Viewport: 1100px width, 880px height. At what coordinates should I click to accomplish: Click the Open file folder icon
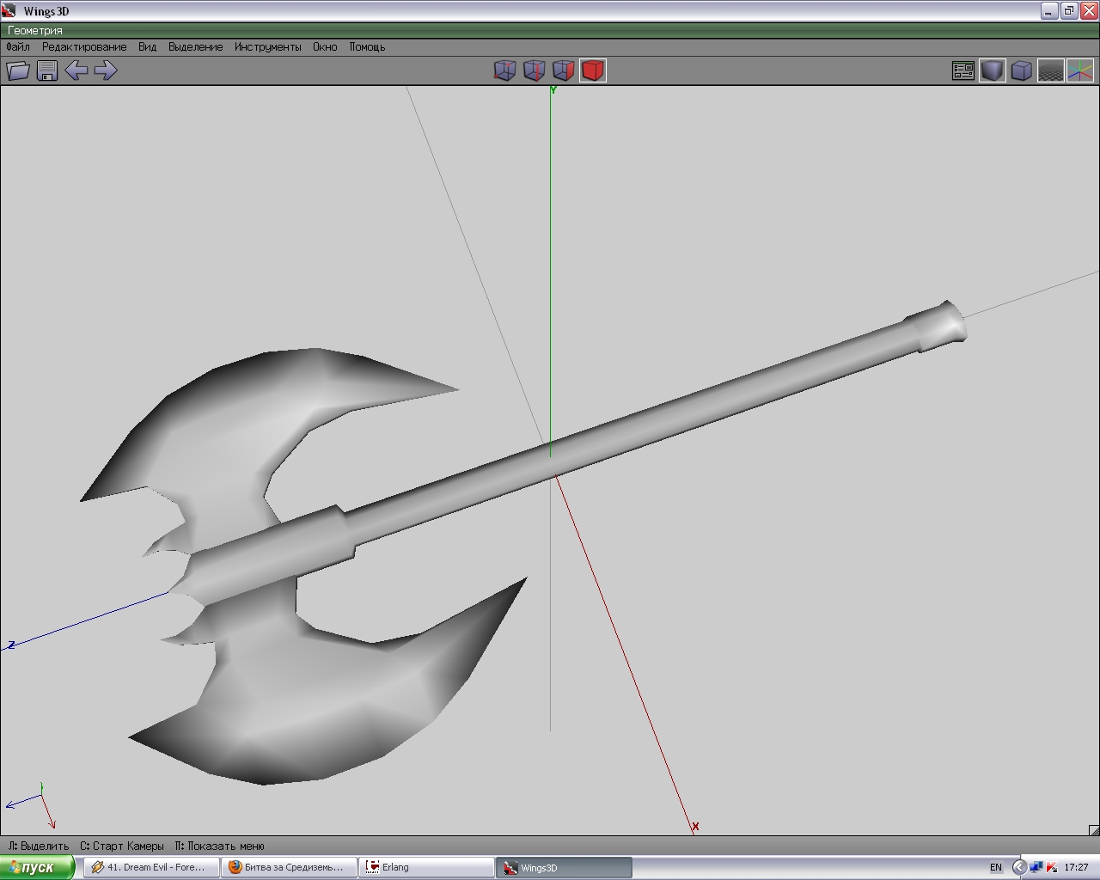[x=18, y=70]
